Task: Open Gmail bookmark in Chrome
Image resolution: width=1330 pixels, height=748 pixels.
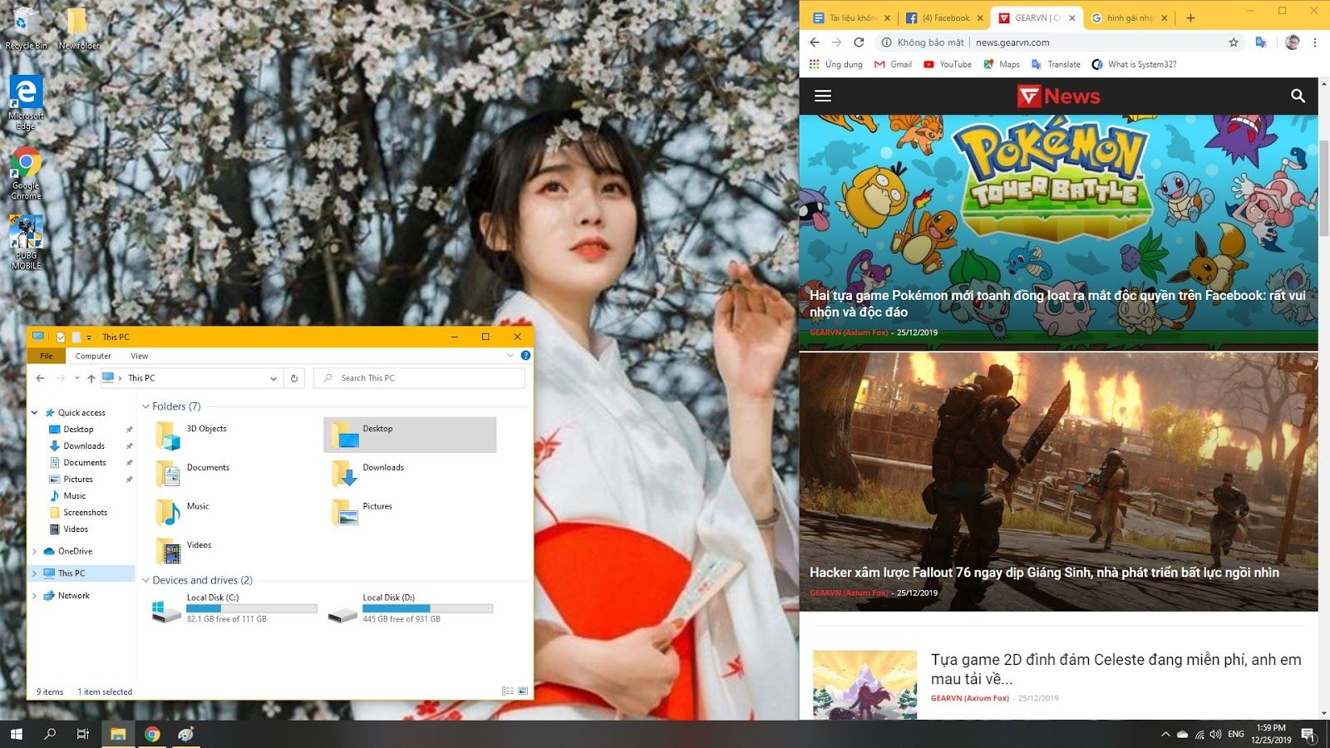Action: click(893, 64)
